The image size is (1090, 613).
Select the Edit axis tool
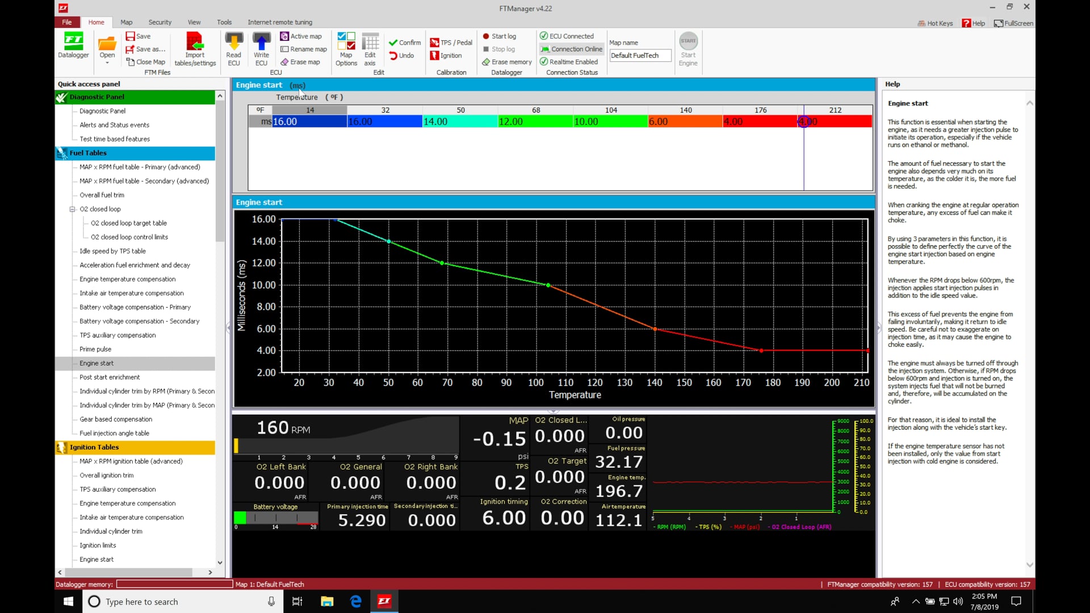[x=370, y=48]
